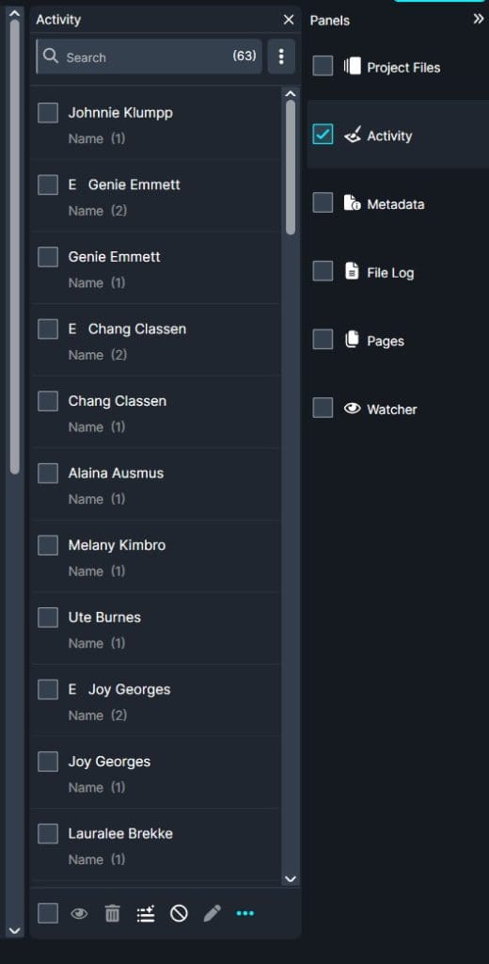This screenshot has width=489, height=964.
Task: Click the trash delete icon in bottom toolbar
Action: pos(112,913)
